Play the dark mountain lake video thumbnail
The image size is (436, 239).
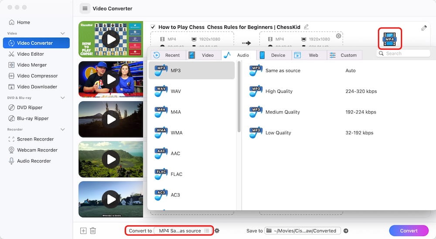pyautogui.click(x=111, y=119)
